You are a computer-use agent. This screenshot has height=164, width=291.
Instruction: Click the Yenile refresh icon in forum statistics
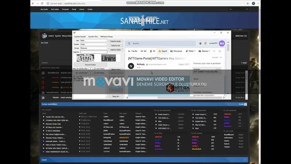pos(246,104)
